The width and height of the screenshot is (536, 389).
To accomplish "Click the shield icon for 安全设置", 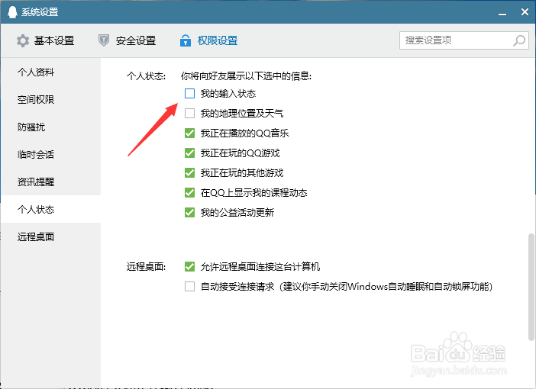I will tap(104, 40).
